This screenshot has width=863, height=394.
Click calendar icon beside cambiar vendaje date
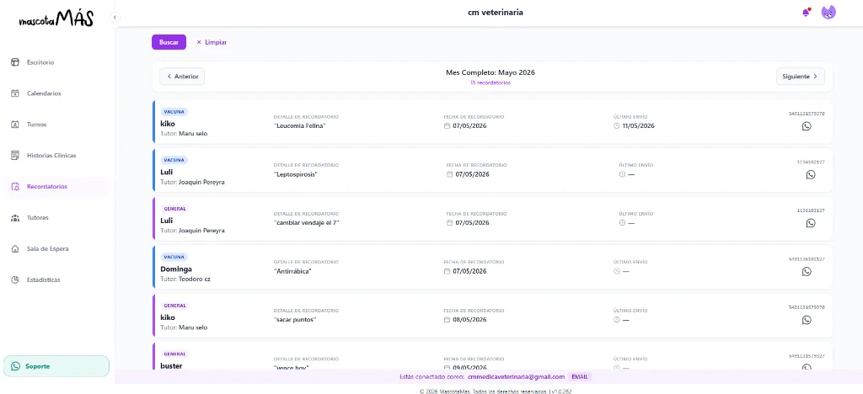coord(450,222)
